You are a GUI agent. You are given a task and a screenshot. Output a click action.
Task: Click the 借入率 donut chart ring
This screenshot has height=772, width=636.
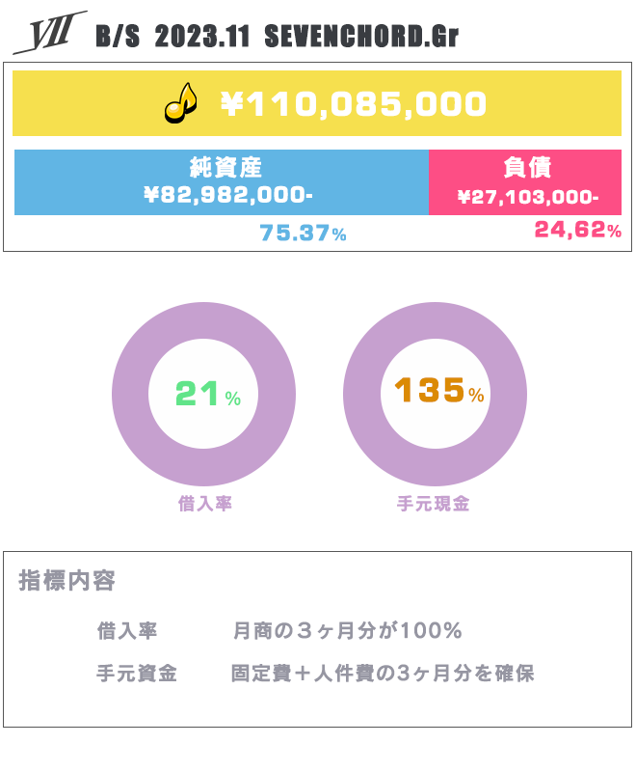point(132,396)
